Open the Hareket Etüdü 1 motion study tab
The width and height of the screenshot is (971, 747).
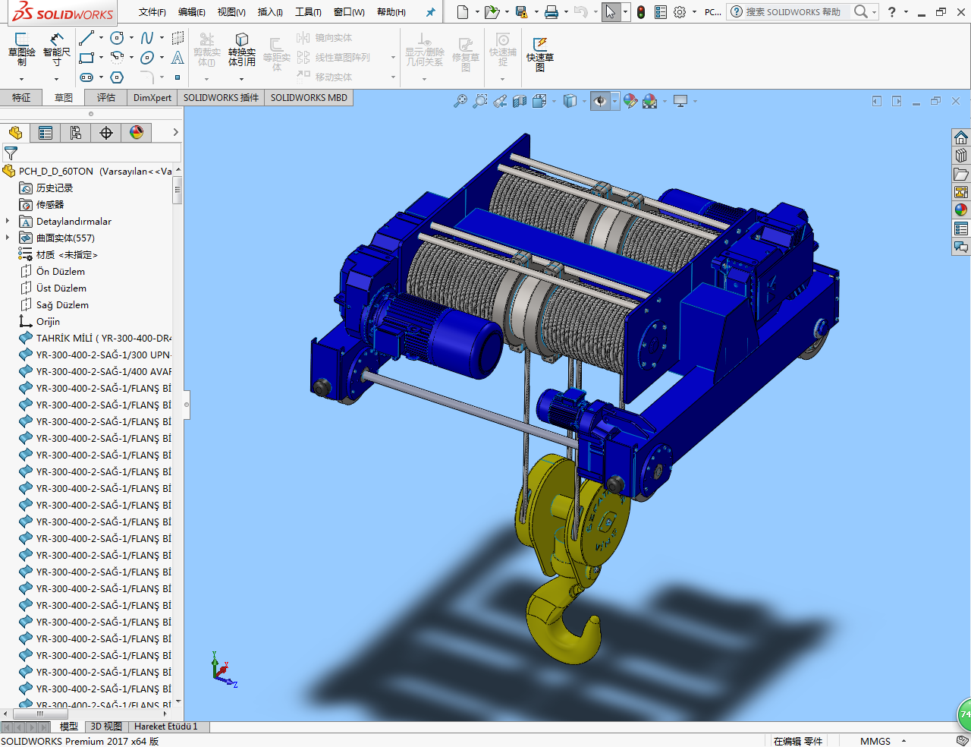165,727
